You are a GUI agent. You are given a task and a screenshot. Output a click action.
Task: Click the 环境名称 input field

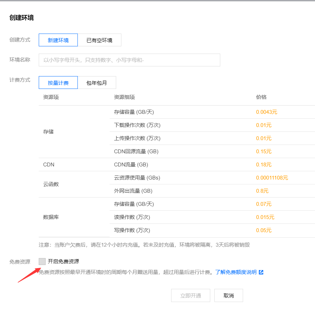click(130, 60)
